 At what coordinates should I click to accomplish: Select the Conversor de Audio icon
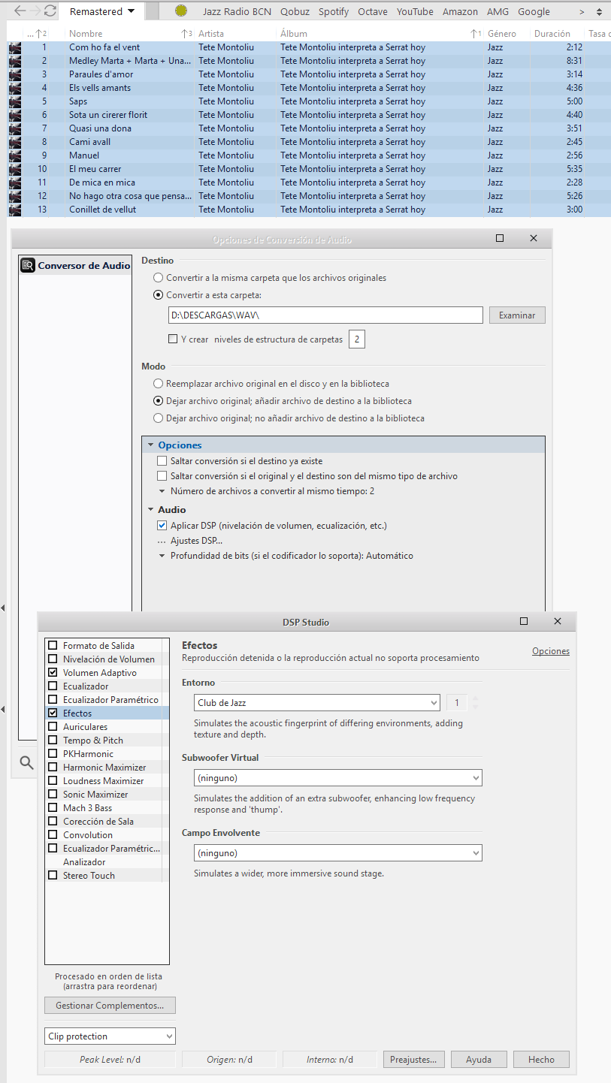click(28, 265)
